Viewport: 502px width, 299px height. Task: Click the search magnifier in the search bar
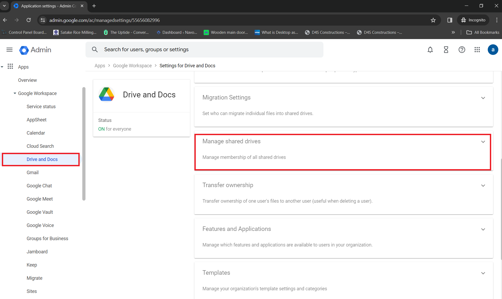click(x=95, y=49)
